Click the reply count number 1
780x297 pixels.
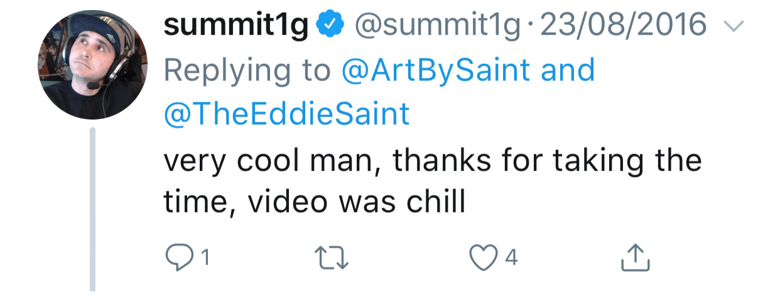coord(204,258)
